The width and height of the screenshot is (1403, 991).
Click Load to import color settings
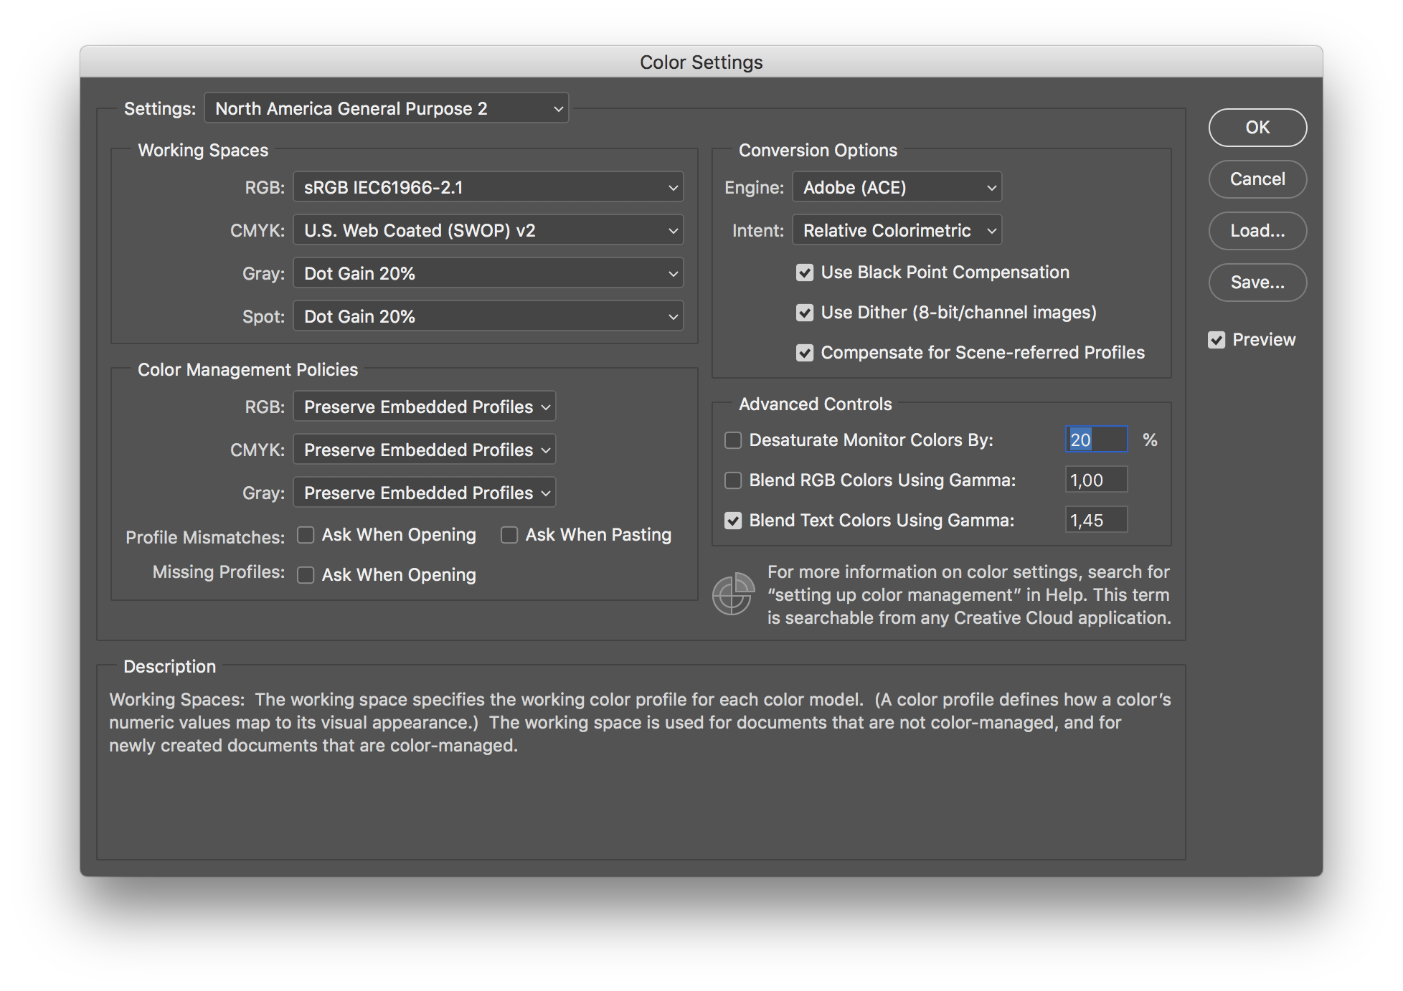tap(1257, 231)
